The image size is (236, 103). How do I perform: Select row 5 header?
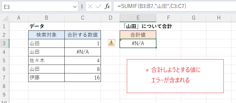(x=5, y=61)
